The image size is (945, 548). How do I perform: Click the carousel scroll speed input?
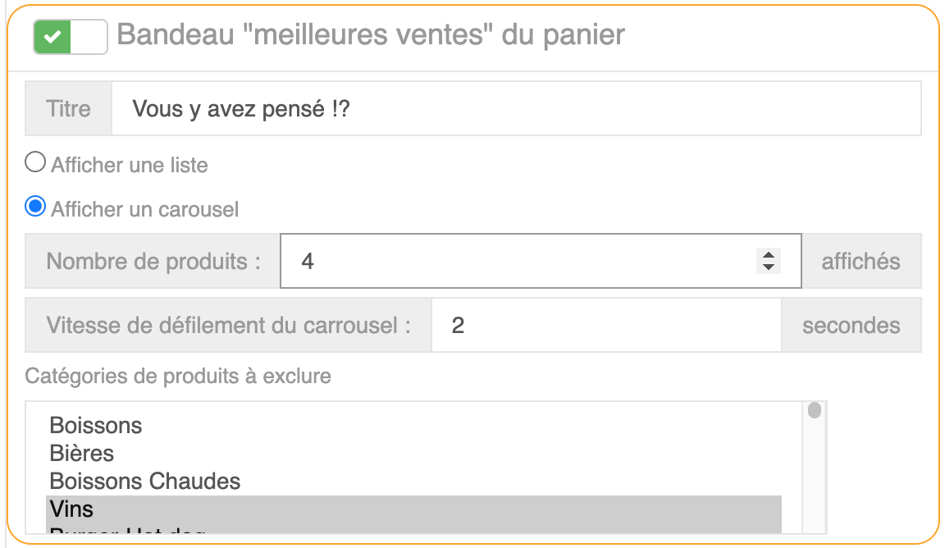(x=605, y=325)
